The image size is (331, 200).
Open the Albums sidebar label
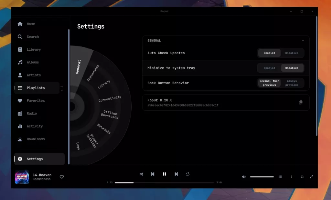point(33,62)
